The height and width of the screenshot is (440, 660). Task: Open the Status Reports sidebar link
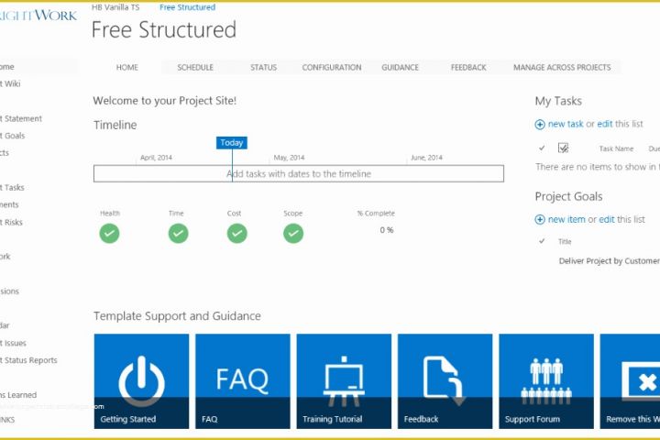click(28, 360)
